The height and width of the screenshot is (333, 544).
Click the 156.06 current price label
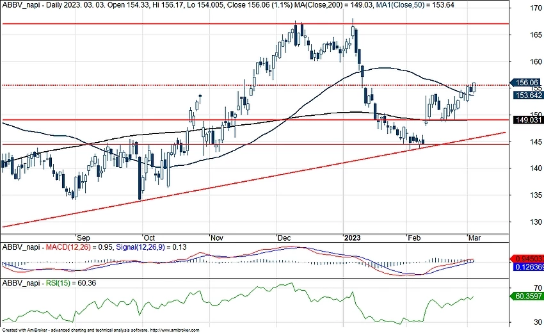525,83
